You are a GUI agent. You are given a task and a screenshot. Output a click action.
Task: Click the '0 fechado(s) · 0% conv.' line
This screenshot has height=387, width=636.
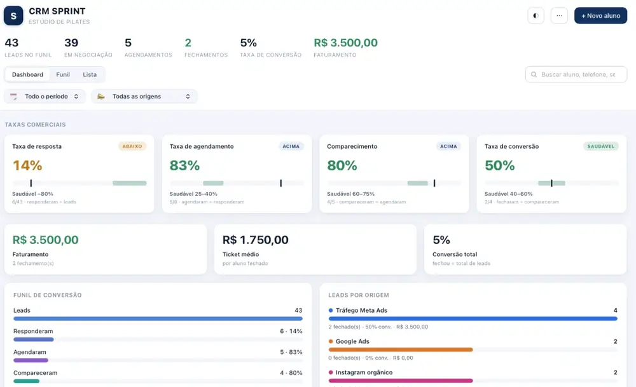pos(371,358)
